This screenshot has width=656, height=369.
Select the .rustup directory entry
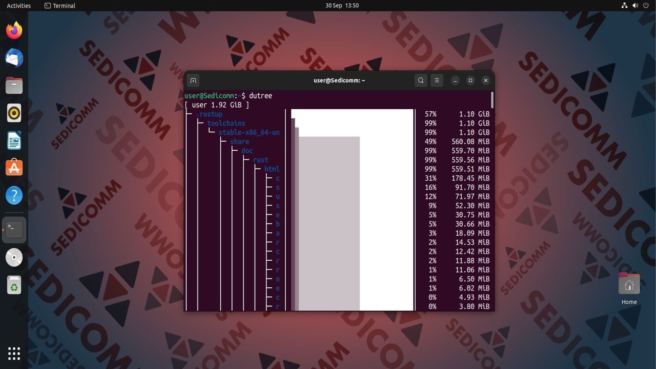tap(209, 114)
